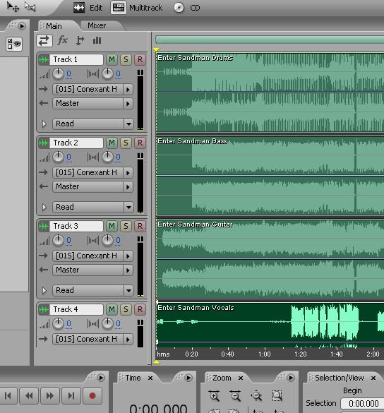Show the EQ track controls
384x413 pixels.
(x=97, y=40)
